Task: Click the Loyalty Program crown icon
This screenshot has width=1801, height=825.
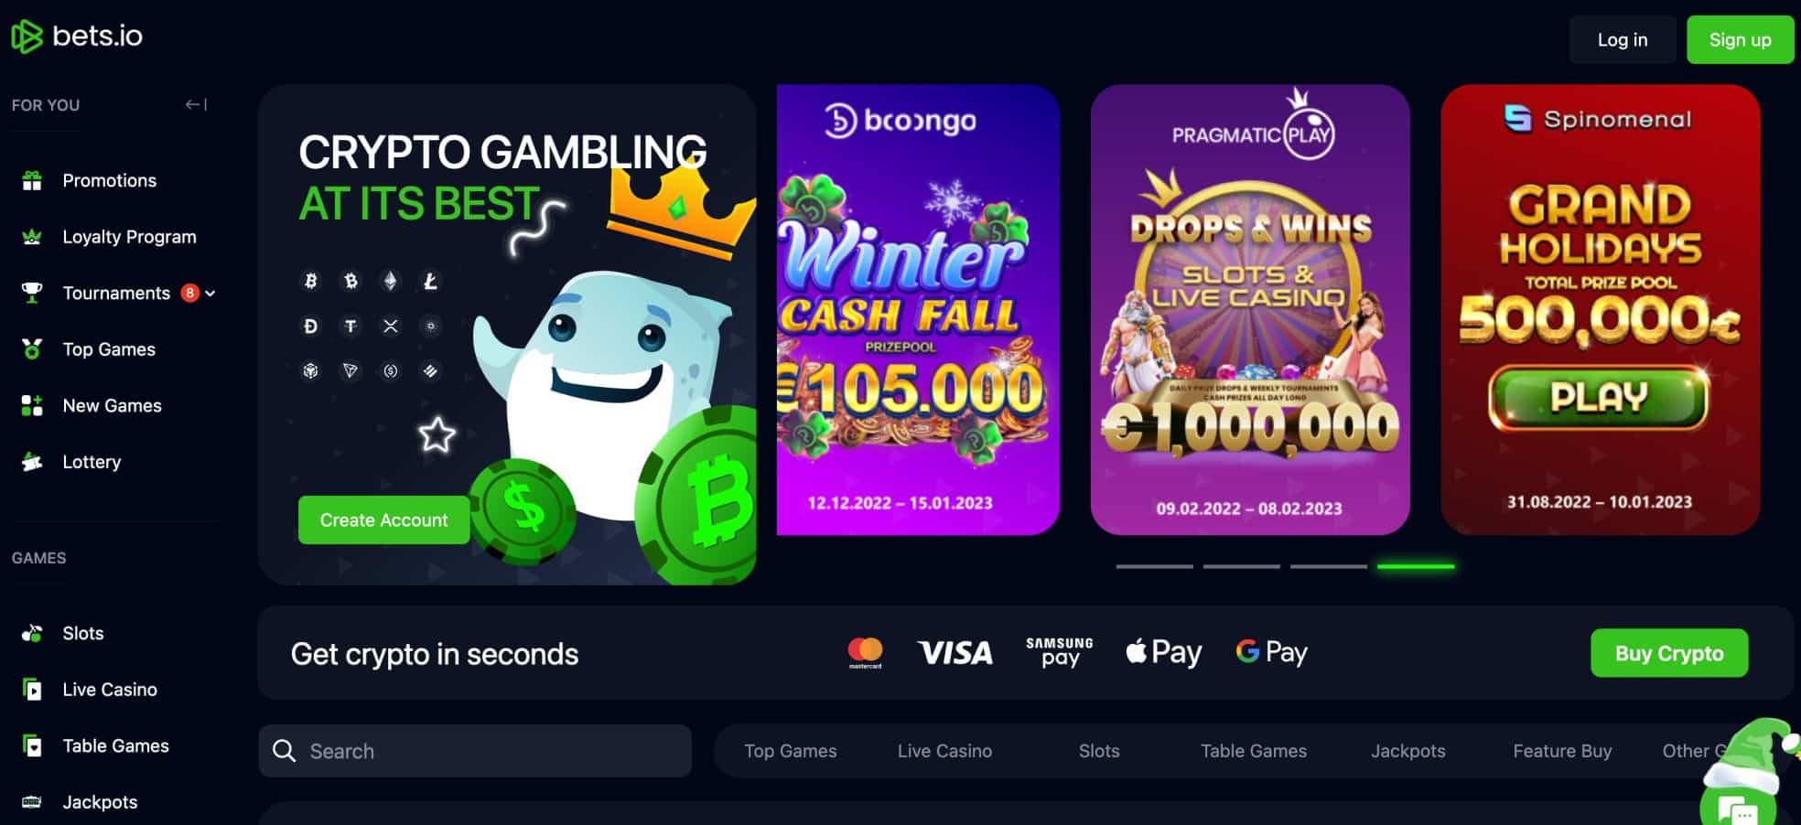Action: [32, 237]
